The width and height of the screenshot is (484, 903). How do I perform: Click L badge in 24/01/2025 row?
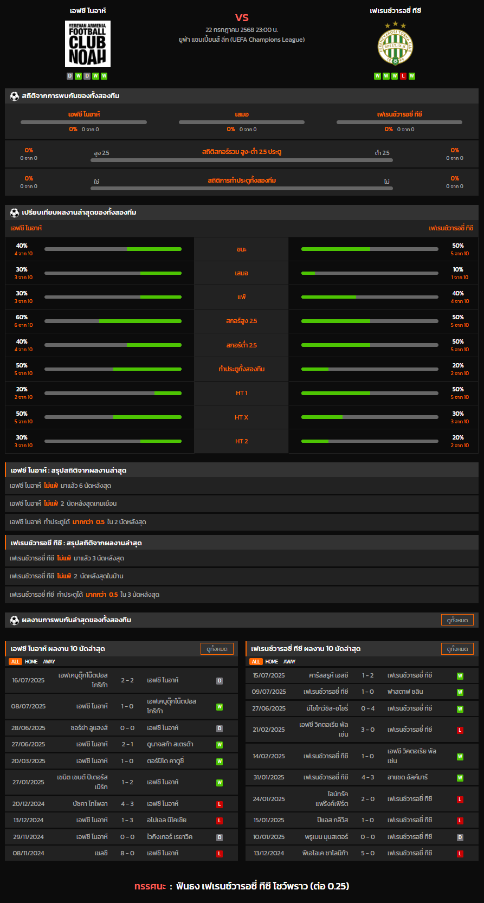click(460, 799)
